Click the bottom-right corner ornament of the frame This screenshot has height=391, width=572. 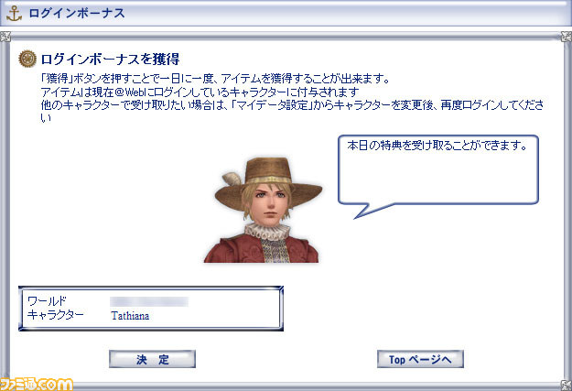tap(567, 386)
